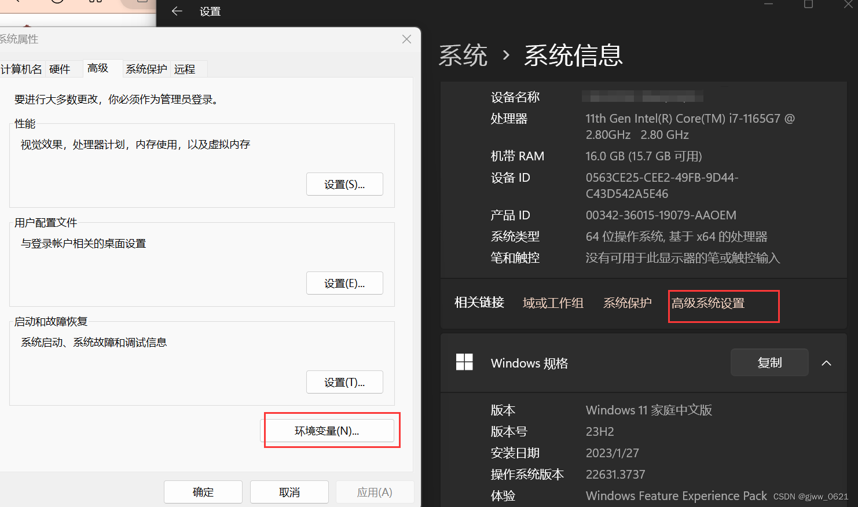Open startup and recovery settings 设置(T)

pyautogui.click(x=344, y=382)
